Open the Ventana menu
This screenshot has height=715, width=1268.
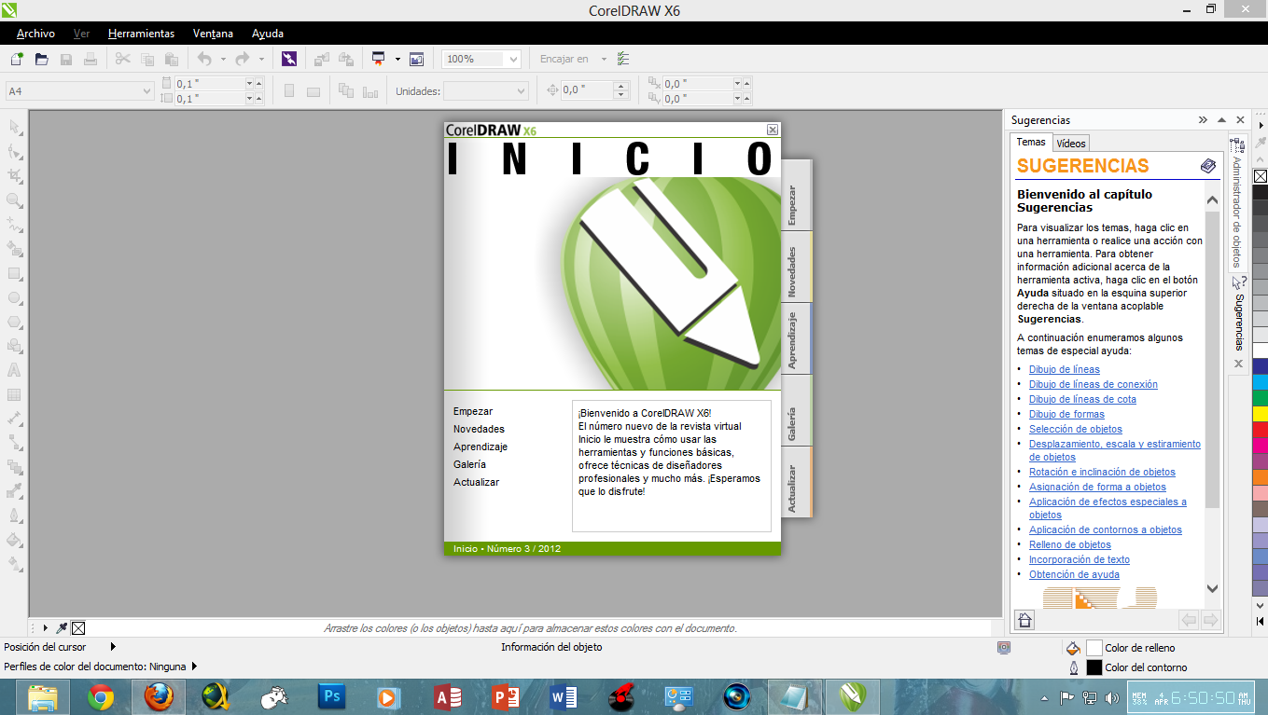[x=213, y=34]
